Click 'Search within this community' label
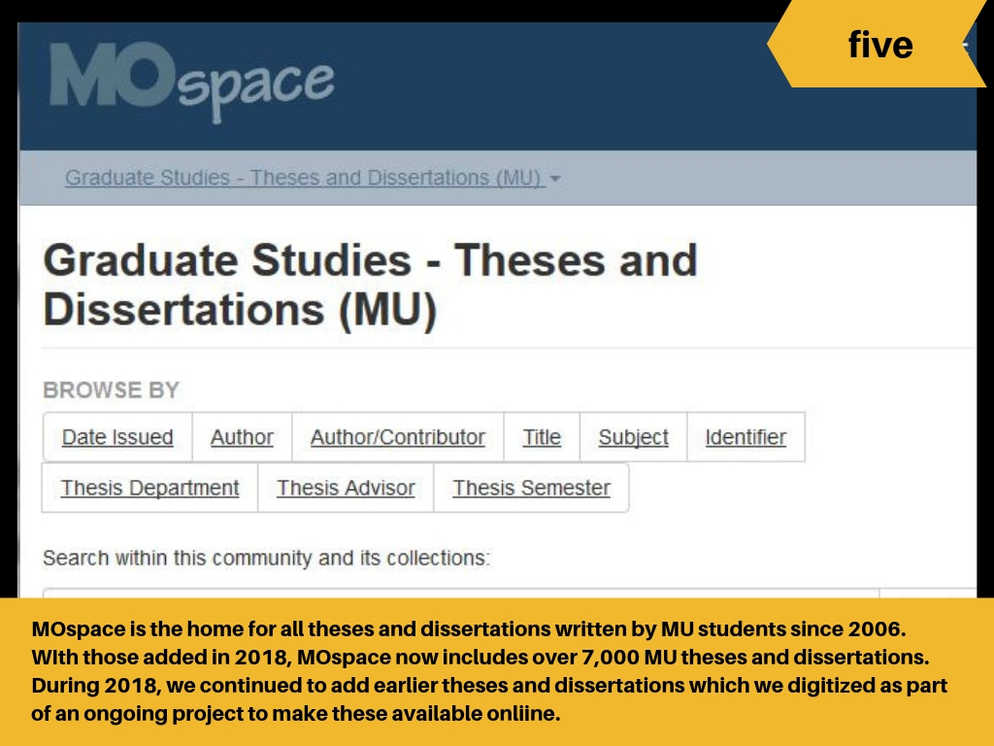This screenshot has height=746, width=994. click(266, 559)
